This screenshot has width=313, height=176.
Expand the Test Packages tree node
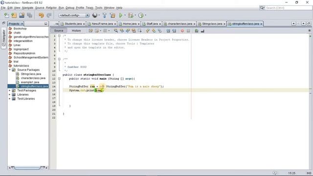pyautogui.click(x=10, y=90)
